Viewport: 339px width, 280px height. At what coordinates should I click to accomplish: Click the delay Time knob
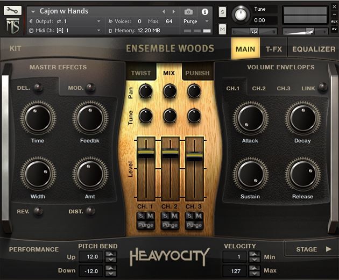point(38,118)
